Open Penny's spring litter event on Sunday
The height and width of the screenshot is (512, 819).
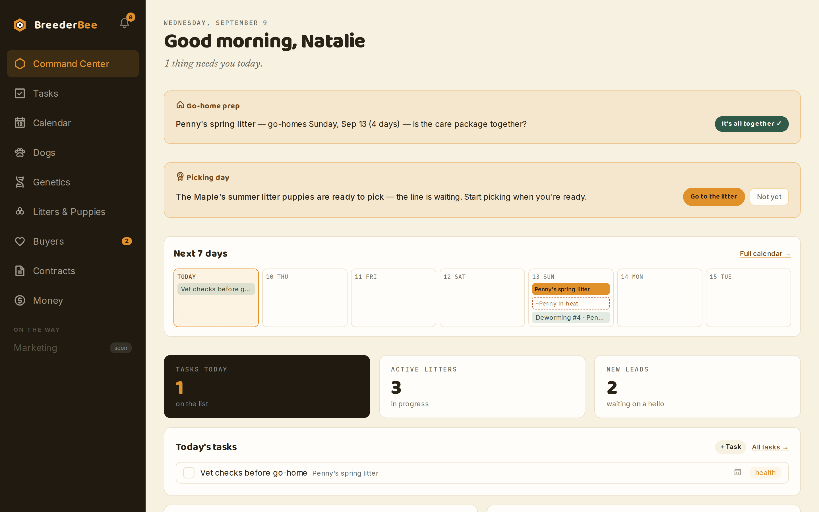click(x=571, y=289)
